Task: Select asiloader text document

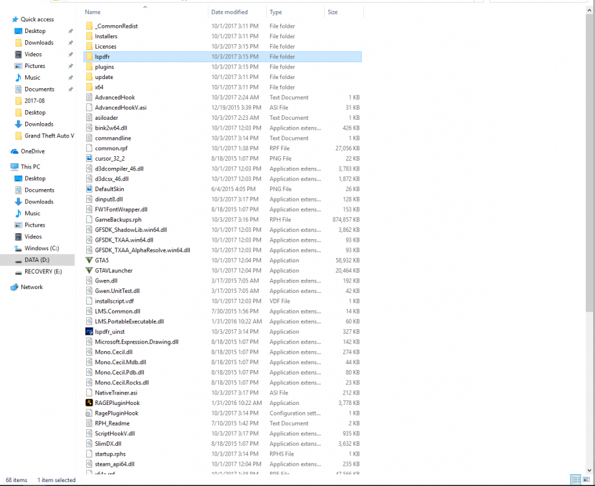Action: pos(106,118)
